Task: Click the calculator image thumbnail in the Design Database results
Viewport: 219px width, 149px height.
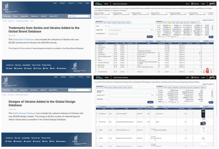Action: point(203,114)
